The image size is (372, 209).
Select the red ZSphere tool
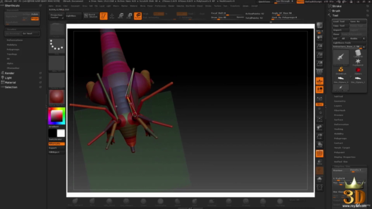[x=358, y=70]
